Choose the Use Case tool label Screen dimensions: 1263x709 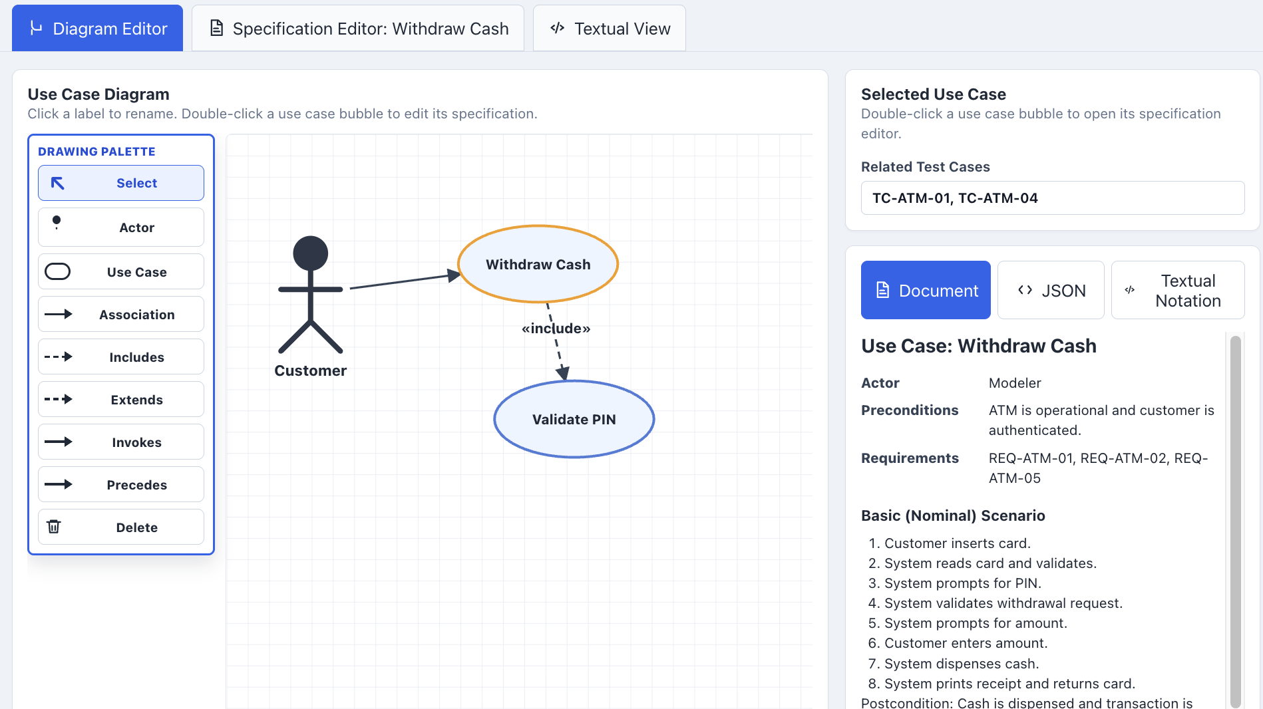pyautogui.click(x=137, y=272)
